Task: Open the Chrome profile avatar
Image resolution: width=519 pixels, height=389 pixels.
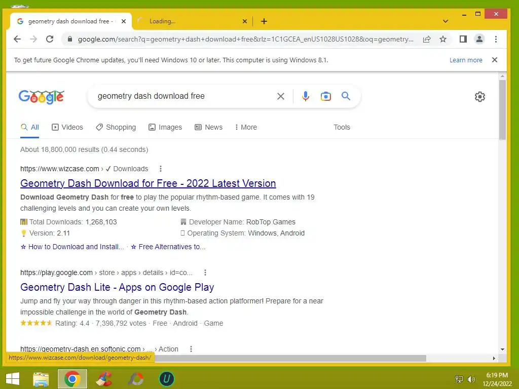Action: pyautogui.click(x=479, y=39)
